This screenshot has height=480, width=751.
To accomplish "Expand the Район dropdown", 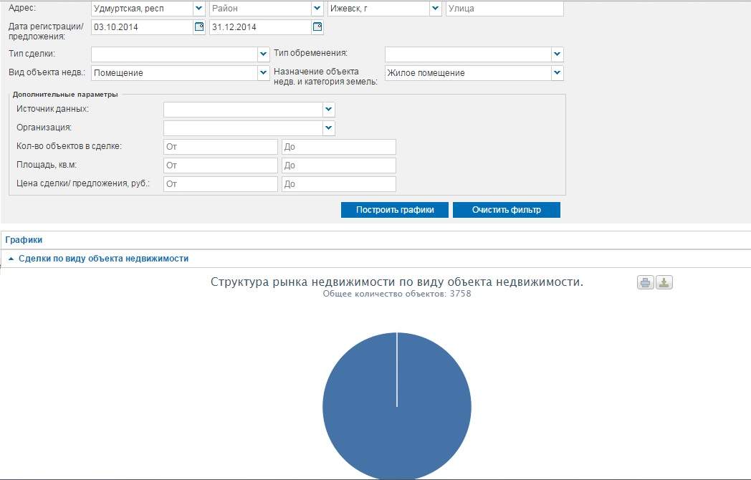I will click(x=317, y=8).
